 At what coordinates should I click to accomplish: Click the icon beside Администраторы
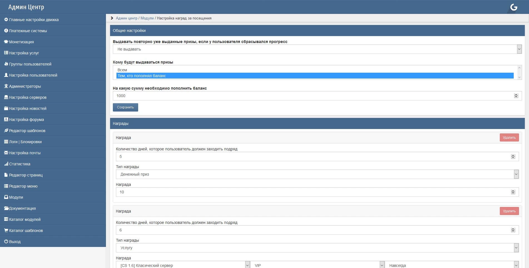point(6,86)
